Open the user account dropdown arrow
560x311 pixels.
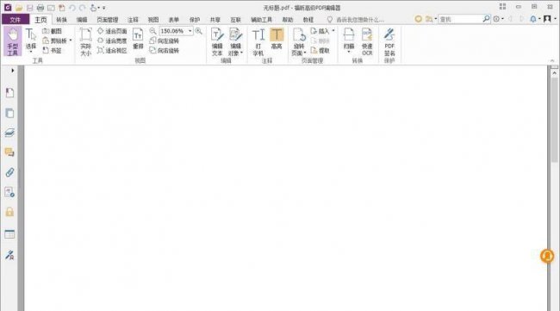(555, 19)
